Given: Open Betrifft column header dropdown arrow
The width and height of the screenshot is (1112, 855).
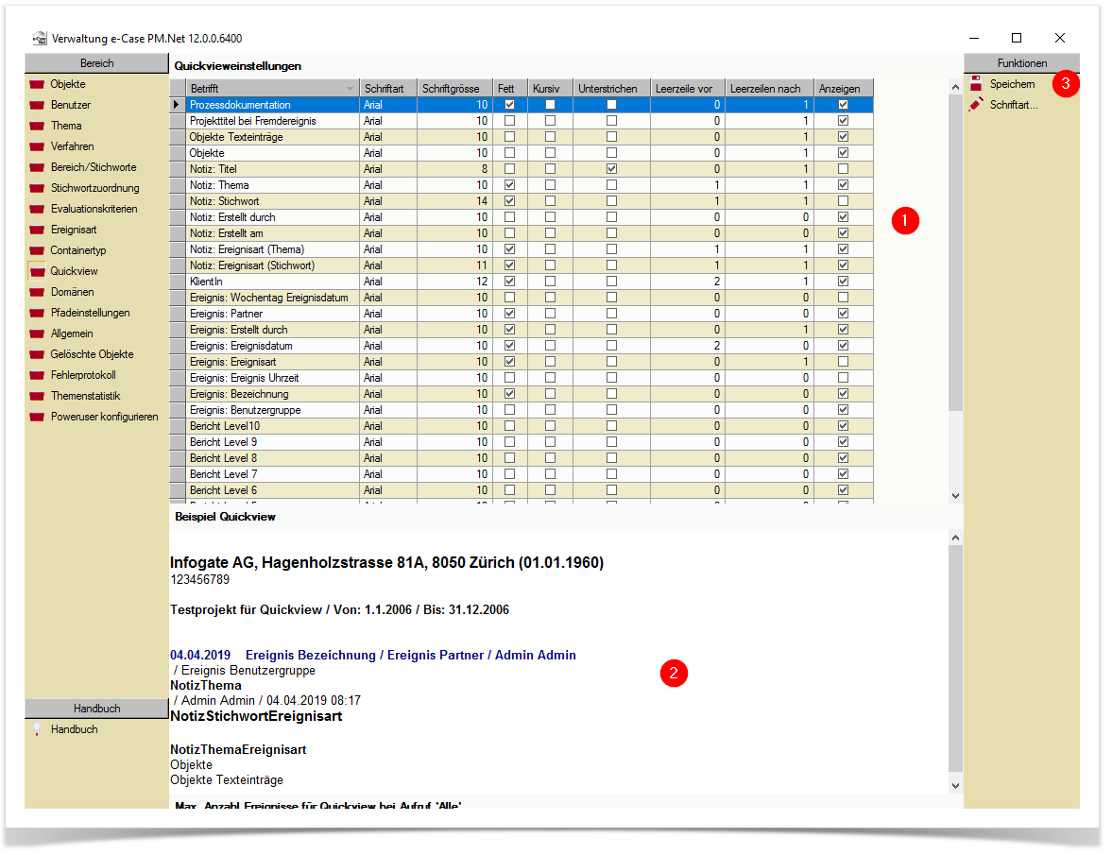Looking at the screenshot, I should click(x=350, y=89).
